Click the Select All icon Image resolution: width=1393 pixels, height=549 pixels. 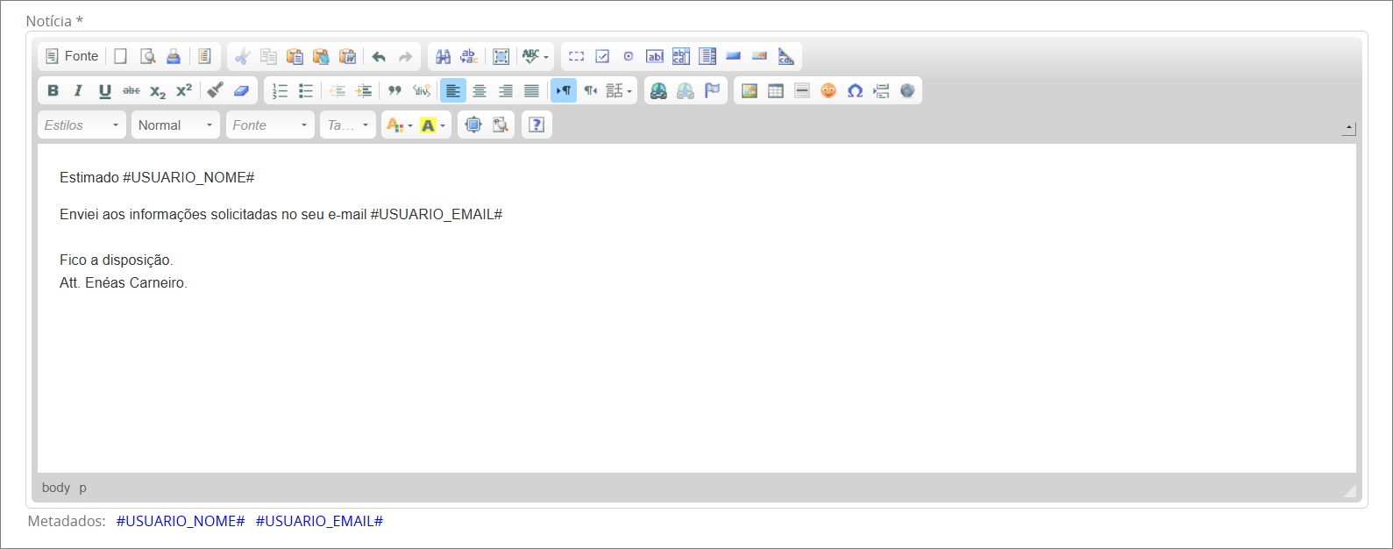501,56
